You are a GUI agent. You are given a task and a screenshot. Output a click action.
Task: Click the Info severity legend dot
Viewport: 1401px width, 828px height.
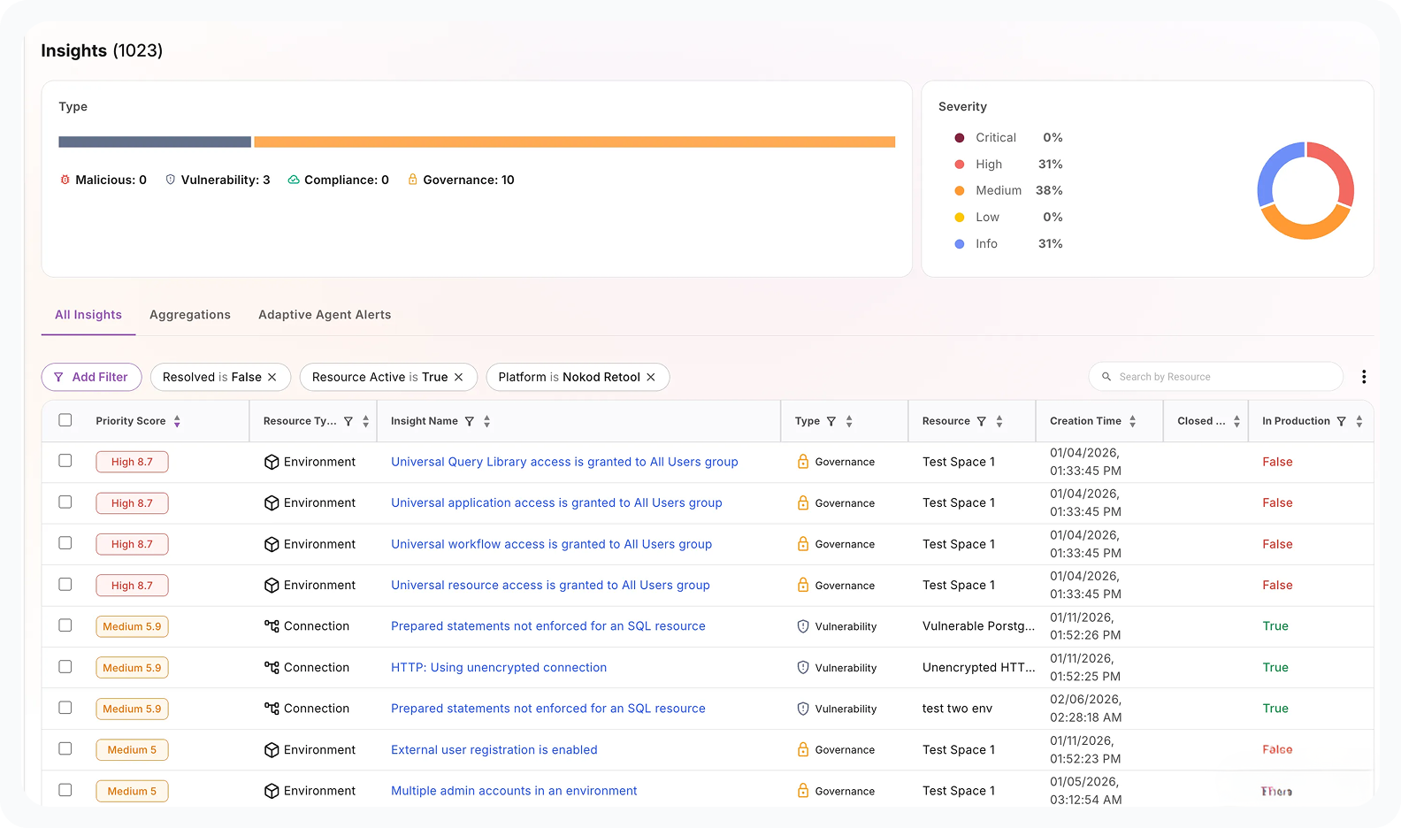[960, 244]
